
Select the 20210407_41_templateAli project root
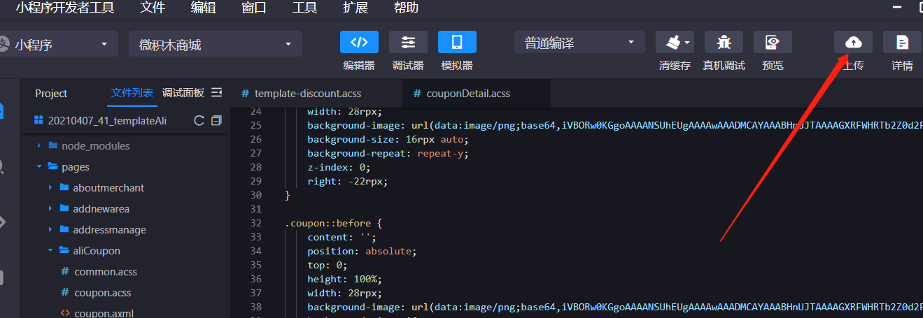click(107, 120)
